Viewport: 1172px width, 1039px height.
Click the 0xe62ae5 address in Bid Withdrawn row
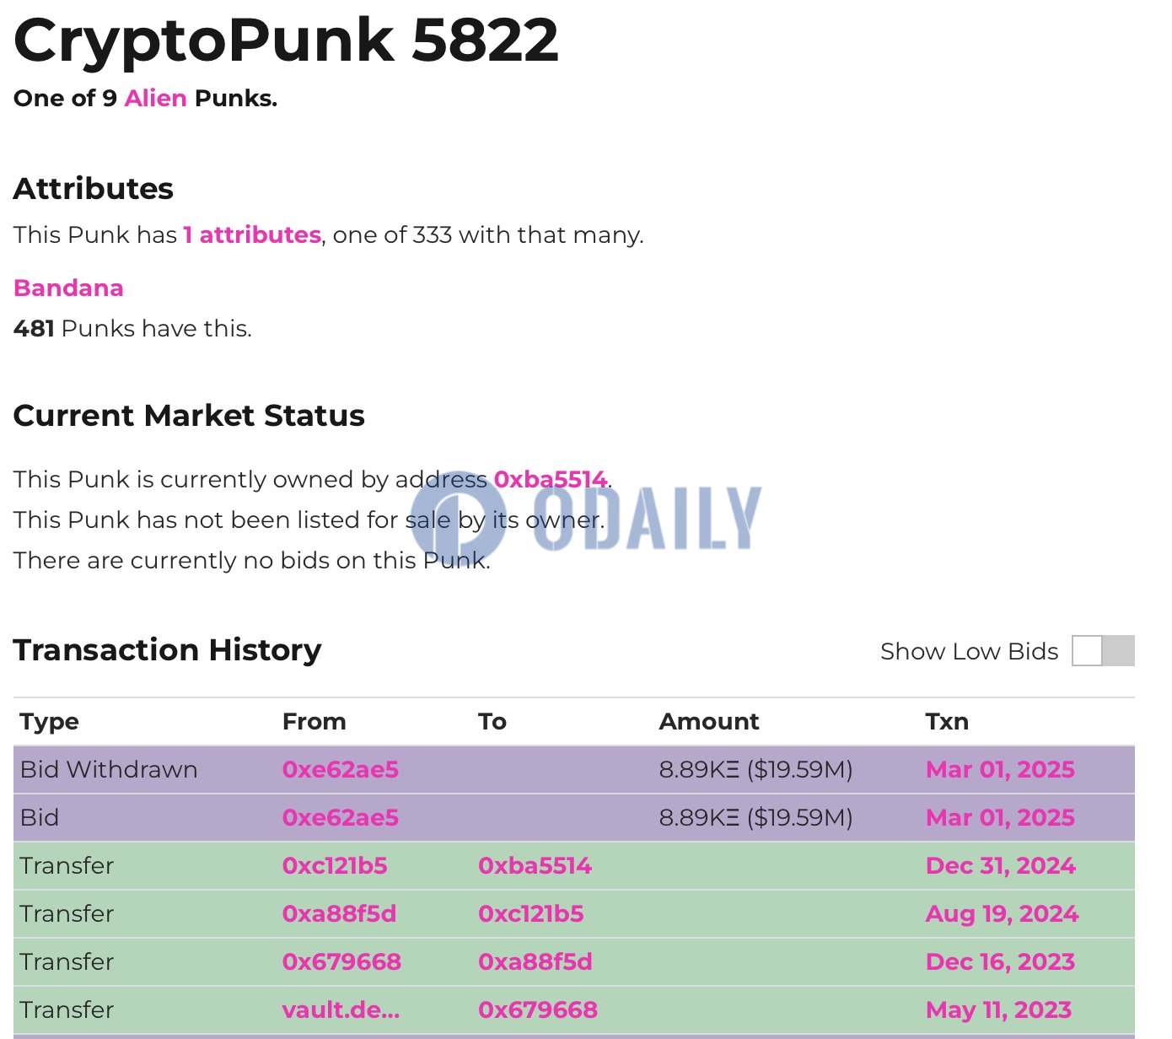point(340,770)
